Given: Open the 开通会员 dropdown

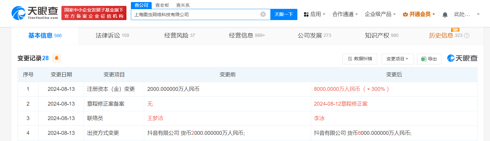Looking at the screenshot, I should click(x=419, y=14).
